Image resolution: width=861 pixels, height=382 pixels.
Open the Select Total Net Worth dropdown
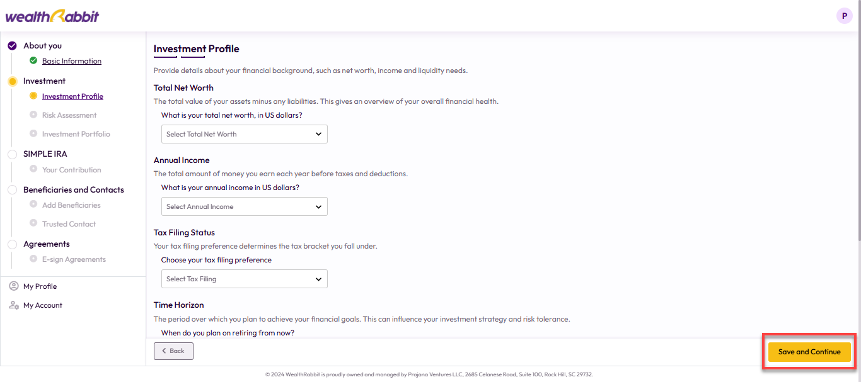point(245,134)
